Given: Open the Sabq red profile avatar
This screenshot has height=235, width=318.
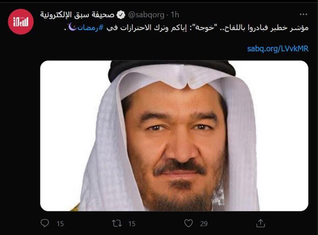Looking at the screenshot, I should click(x=21, y=22).
